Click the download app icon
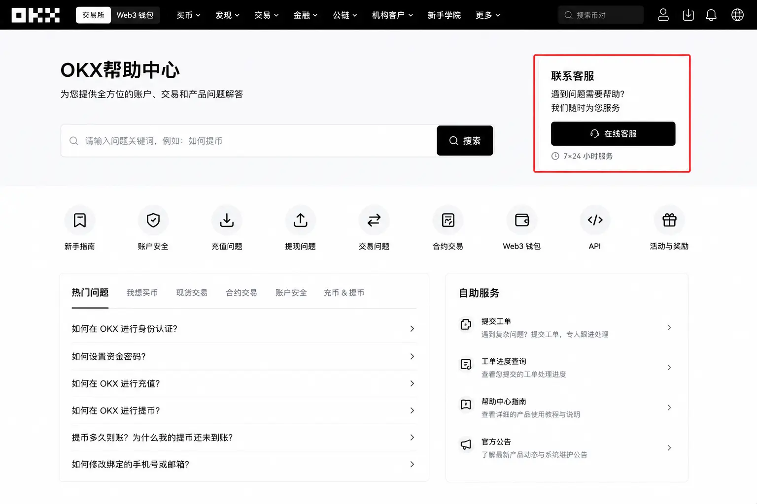This screenshot has width=757, height=504. pyautogui.click(x=688, y=15)
